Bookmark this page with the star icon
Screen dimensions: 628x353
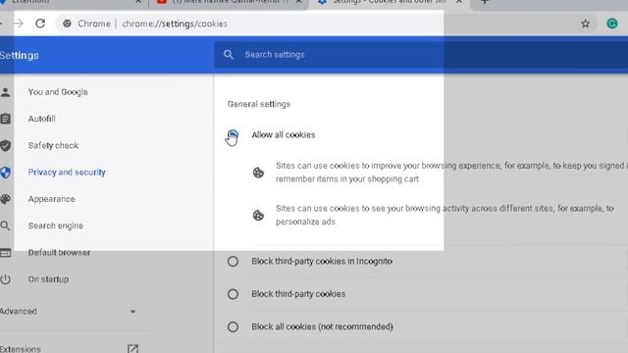pos(585,24)
